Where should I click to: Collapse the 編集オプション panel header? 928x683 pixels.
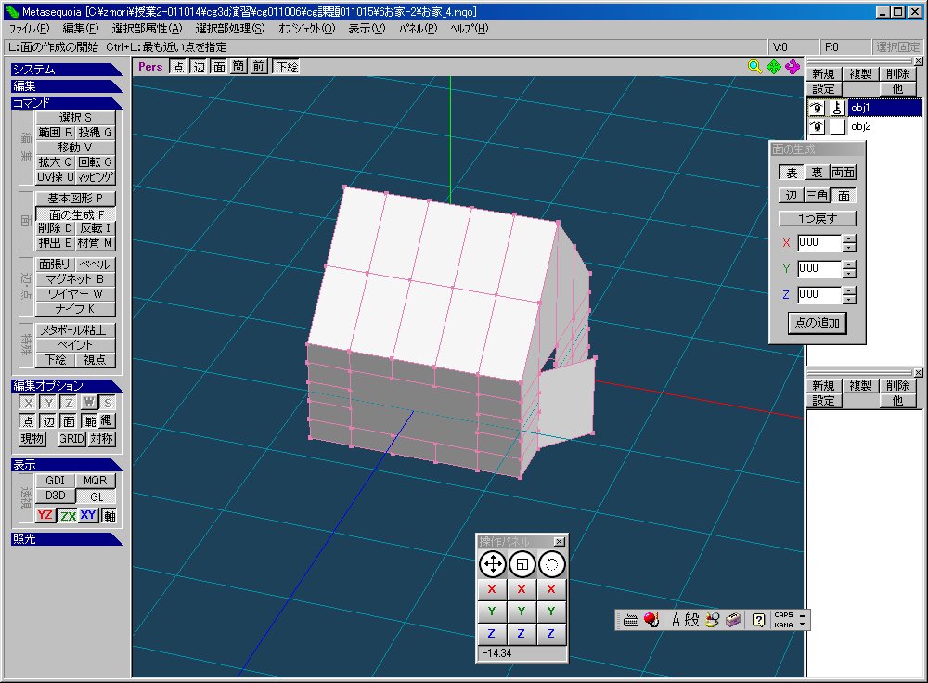tap(66, 386)
